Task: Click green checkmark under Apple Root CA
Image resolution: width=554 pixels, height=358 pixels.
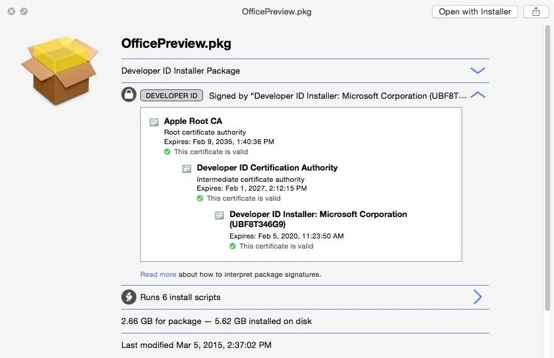Action: pos(167,152)
